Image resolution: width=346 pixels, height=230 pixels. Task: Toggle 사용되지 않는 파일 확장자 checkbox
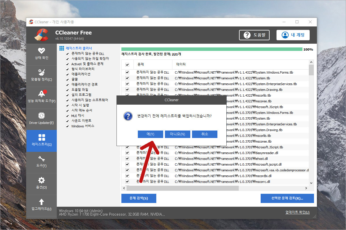tap(67, 59)
